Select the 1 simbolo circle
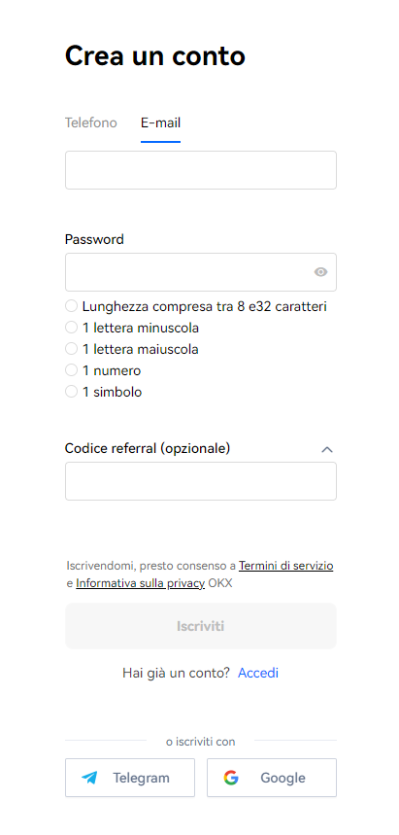Image resolution: width=399 pixels, height=835 pixels. click(71, 392)
